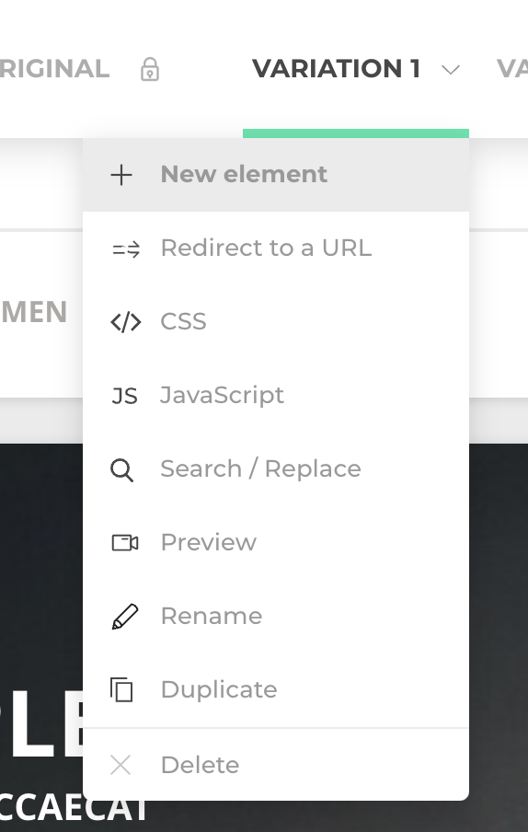Image resolution: width=528 pixels, height=832 pixels.
Task: Open the CSS editor menu item
Action: pos(276,321)
